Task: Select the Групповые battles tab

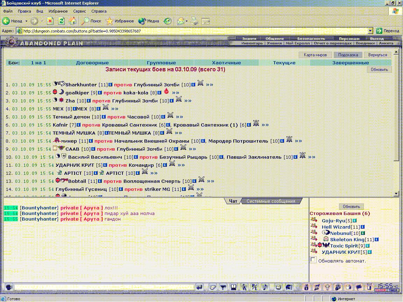Action: [161, 63]
